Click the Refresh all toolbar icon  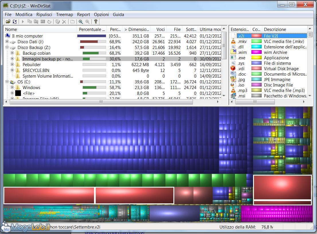click(x=15, y=21)
